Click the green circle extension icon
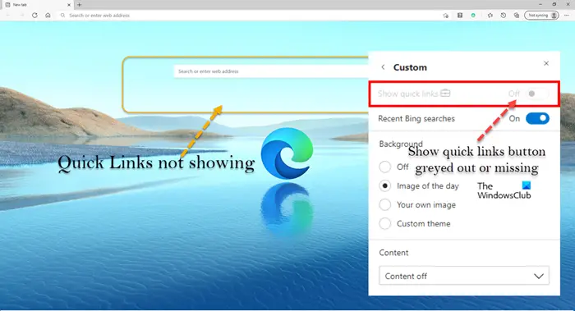The height and width of the screenshot is (311, 575). tap(473, 16)
